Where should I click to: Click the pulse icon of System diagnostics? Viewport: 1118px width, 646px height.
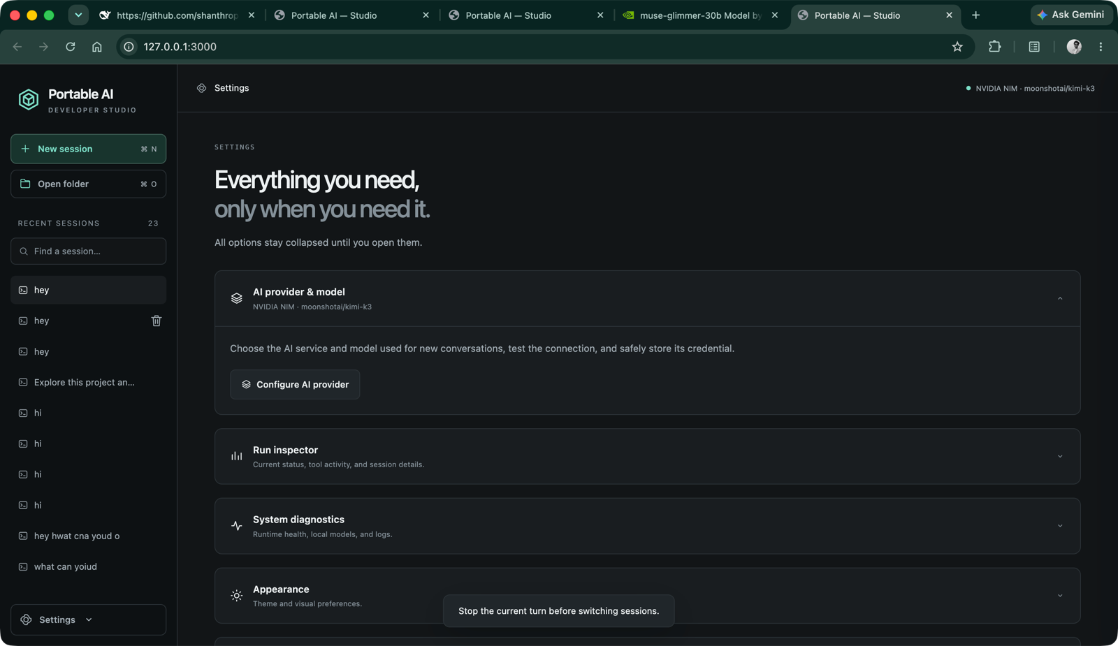(x=237, y=526)
